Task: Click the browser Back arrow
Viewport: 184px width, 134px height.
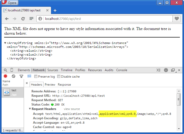Action: coord(7,19)
